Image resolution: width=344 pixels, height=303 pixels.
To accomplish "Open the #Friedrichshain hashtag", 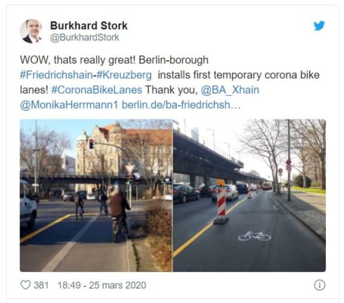I will pos(56,75).
